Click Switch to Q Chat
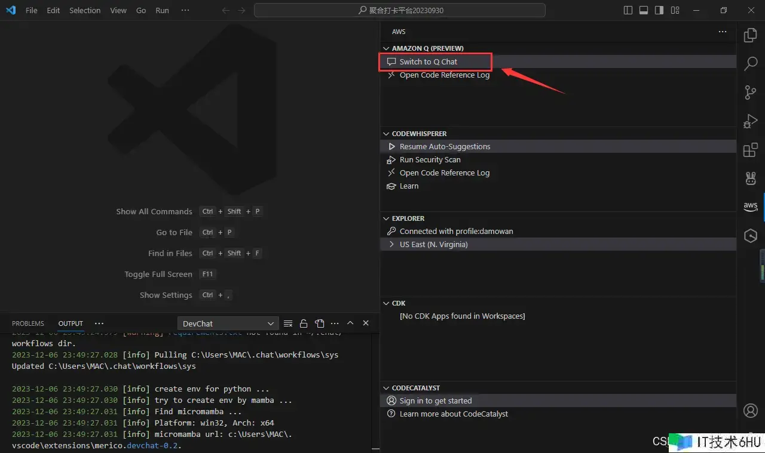This screenshot has height=453, width=765. 558,61
